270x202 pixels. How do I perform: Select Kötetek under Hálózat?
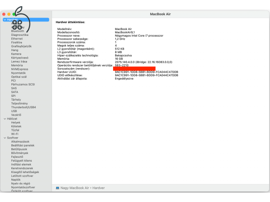coord(16,126)
